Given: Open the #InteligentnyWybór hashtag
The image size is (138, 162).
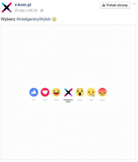Looking at the screenshot, I should (x=34, y=19).
